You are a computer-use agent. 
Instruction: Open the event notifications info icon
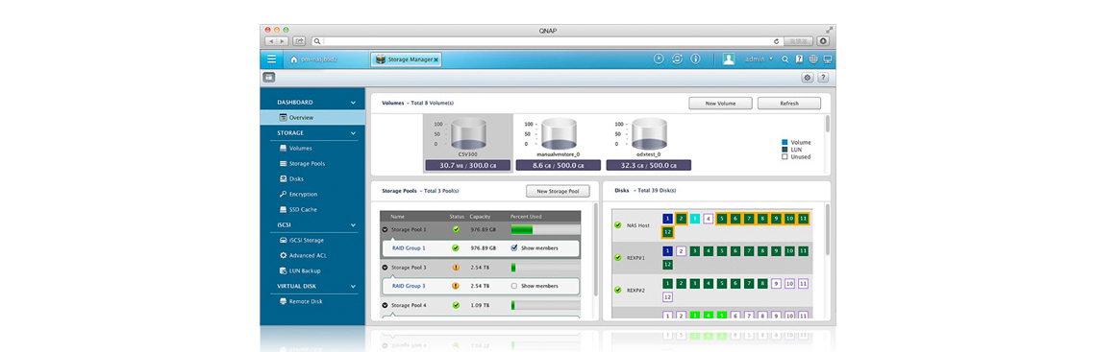(x=695, y=59)
